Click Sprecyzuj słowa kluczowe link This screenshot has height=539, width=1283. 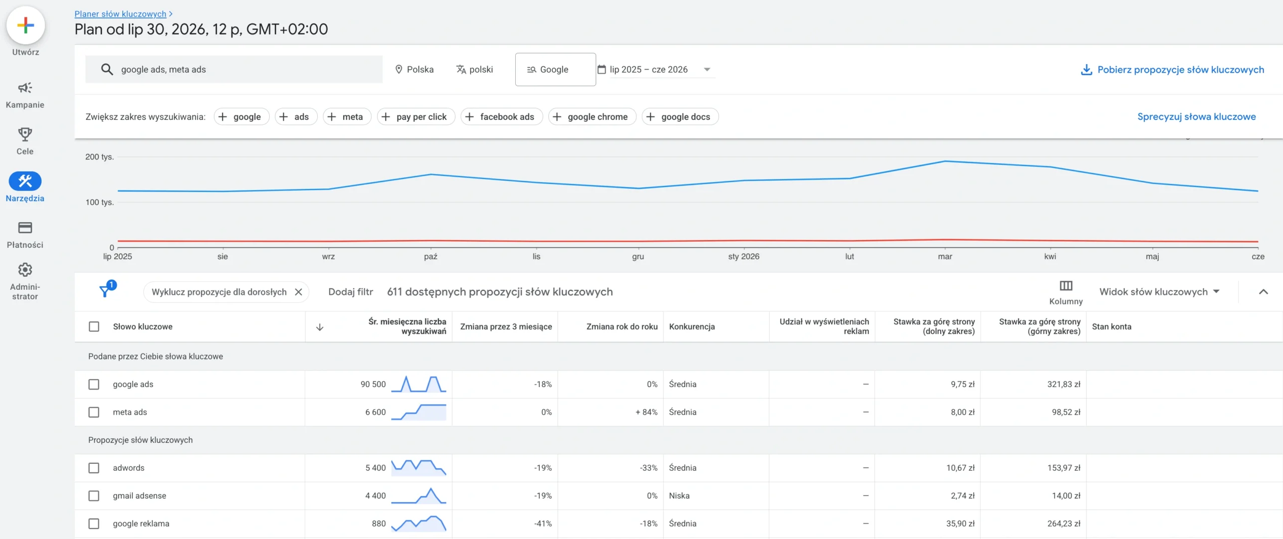tap(1196, 117)
